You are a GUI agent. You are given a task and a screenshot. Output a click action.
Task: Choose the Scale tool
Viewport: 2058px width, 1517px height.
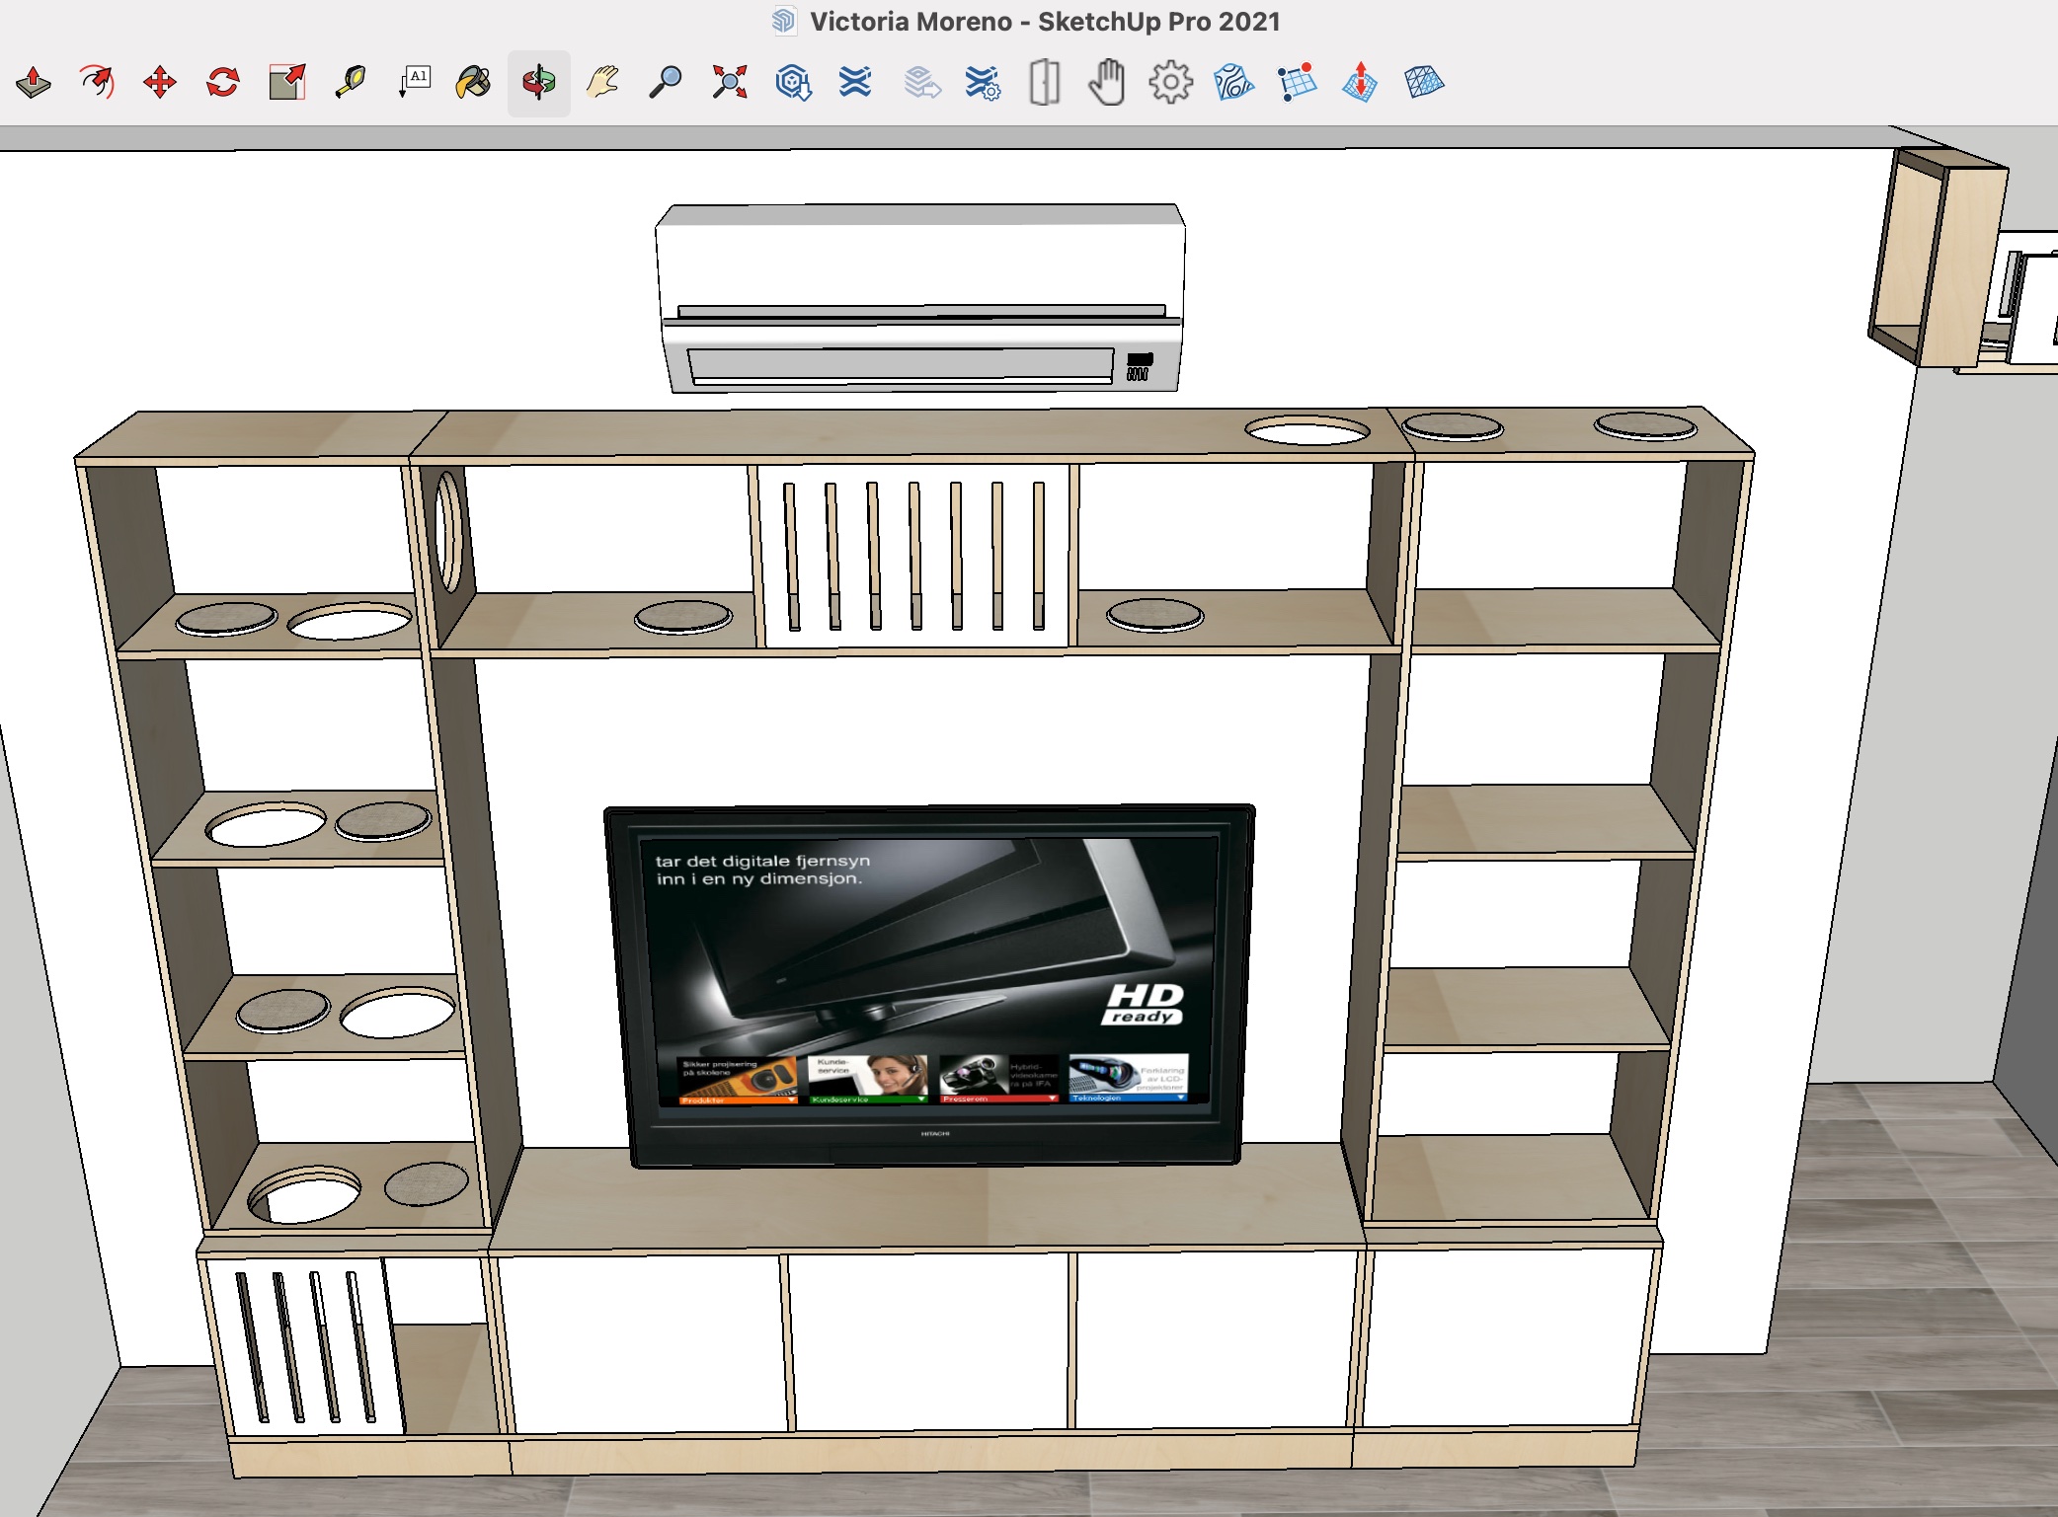click(x=287, y=83)
